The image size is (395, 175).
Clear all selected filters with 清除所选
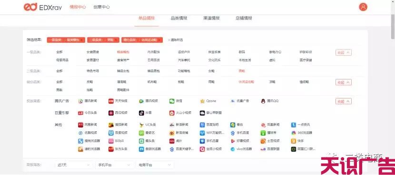coord(175,40)
